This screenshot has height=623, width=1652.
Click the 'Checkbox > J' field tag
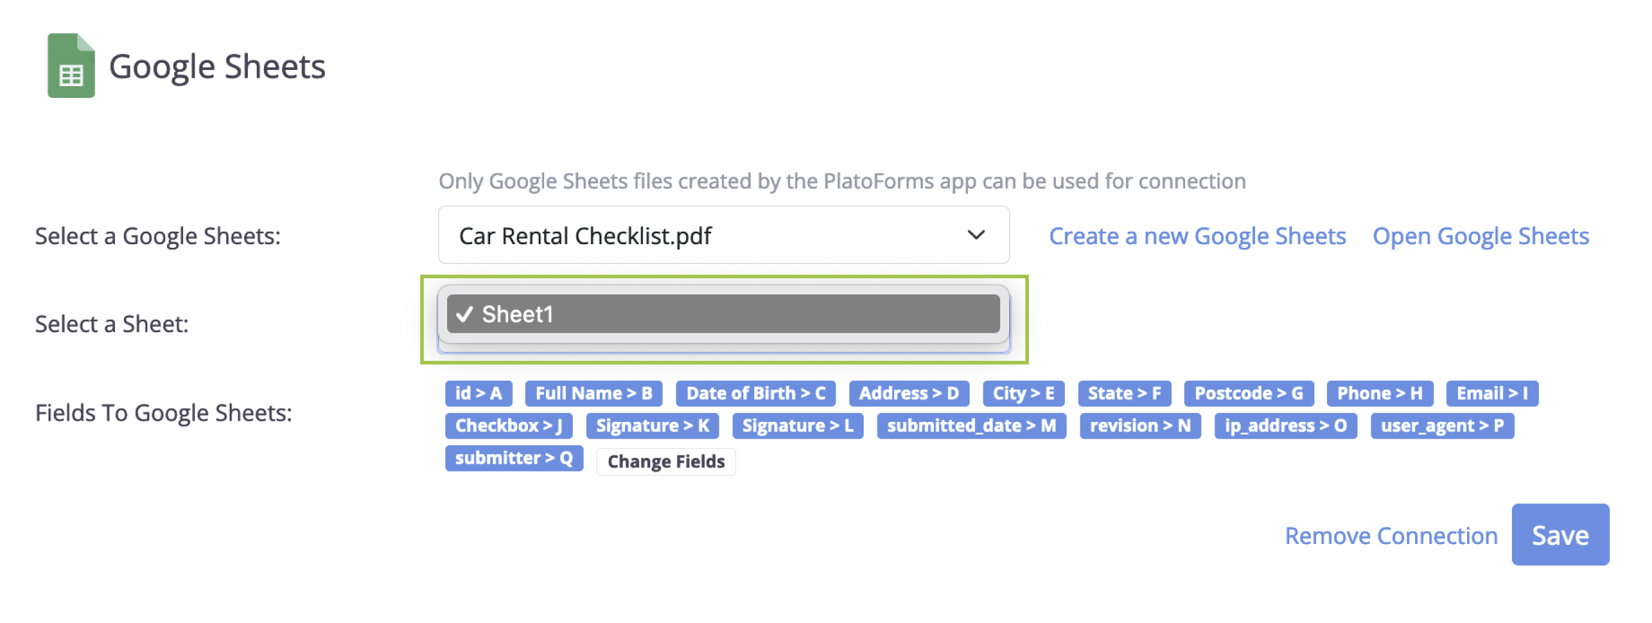508,426
